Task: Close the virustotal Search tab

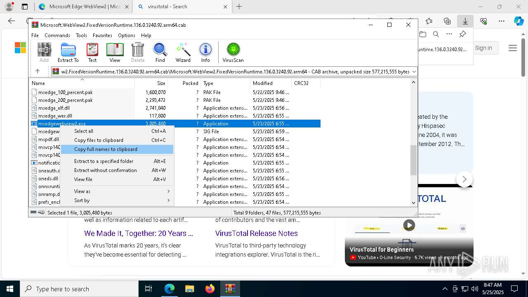Action: pyautogui.click(x=226, y=7)
